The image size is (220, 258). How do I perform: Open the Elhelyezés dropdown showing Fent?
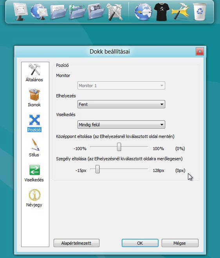tap(121, 104)
